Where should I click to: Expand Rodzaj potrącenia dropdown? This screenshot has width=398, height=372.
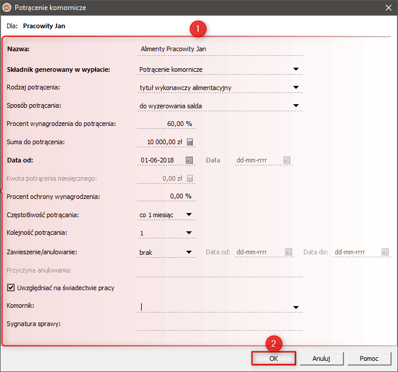click(x=296, y=88)
